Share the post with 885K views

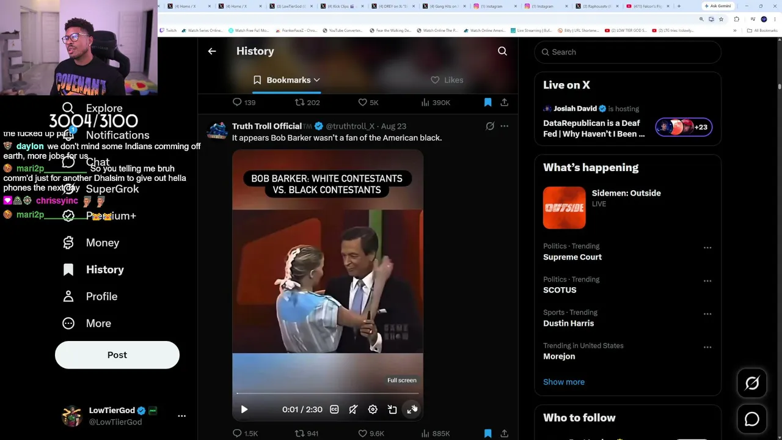504,433
